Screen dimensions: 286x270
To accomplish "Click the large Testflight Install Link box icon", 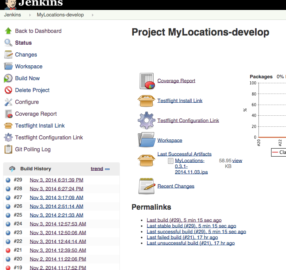I will (146, 101).
